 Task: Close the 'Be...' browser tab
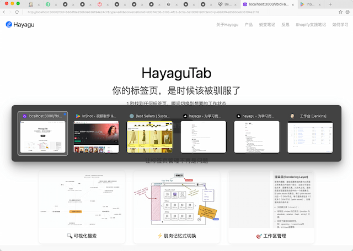[236, 4]
